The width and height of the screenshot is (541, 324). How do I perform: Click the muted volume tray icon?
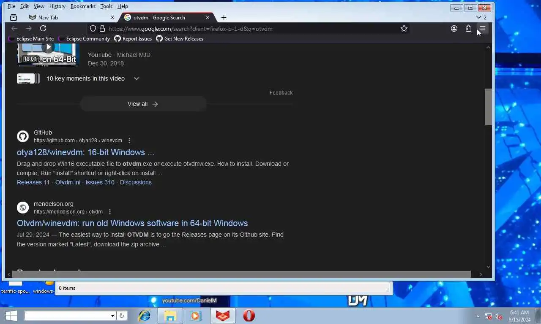(x=498, y=316)
